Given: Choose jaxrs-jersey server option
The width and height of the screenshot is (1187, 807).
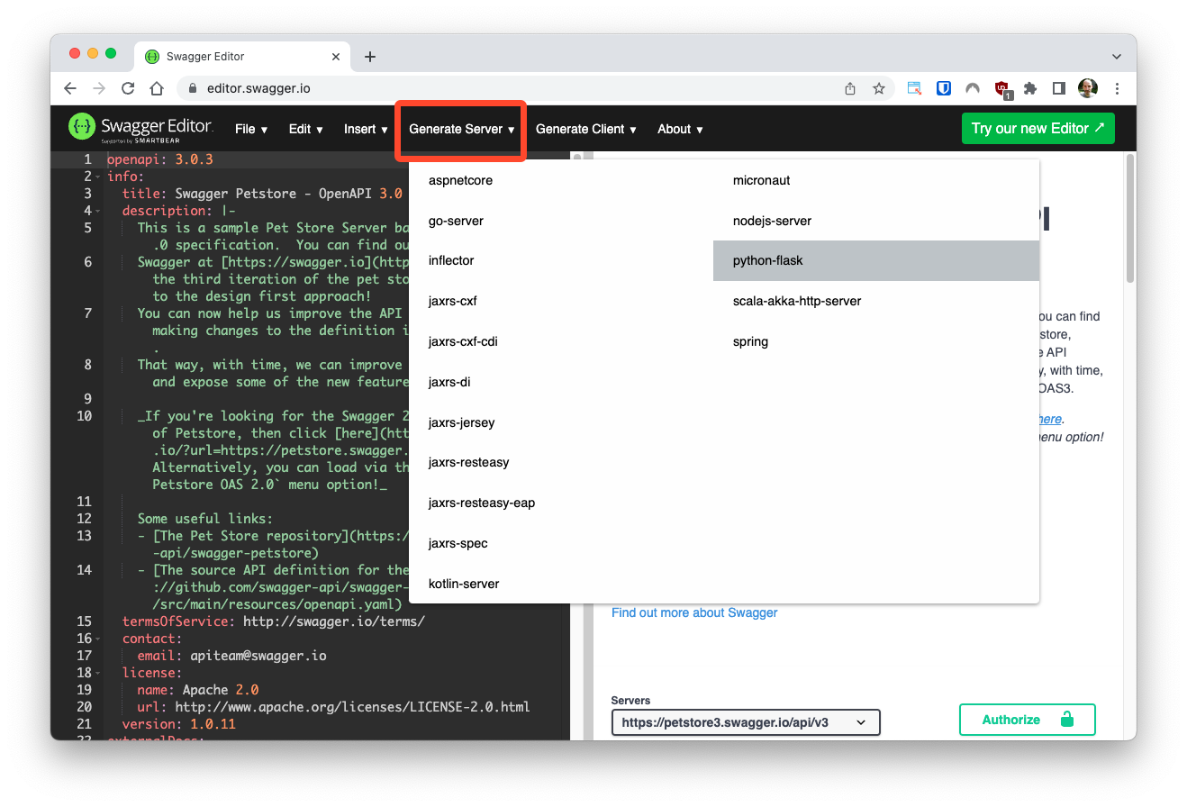Looking at the screenshot, I should pos(561,422).
